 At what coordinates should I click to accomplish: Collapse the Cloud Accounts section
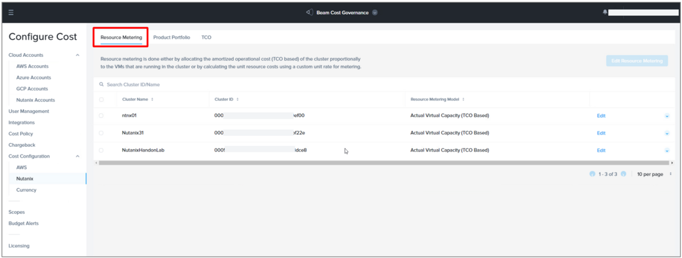pyautogui.click(x=77, y=55)
